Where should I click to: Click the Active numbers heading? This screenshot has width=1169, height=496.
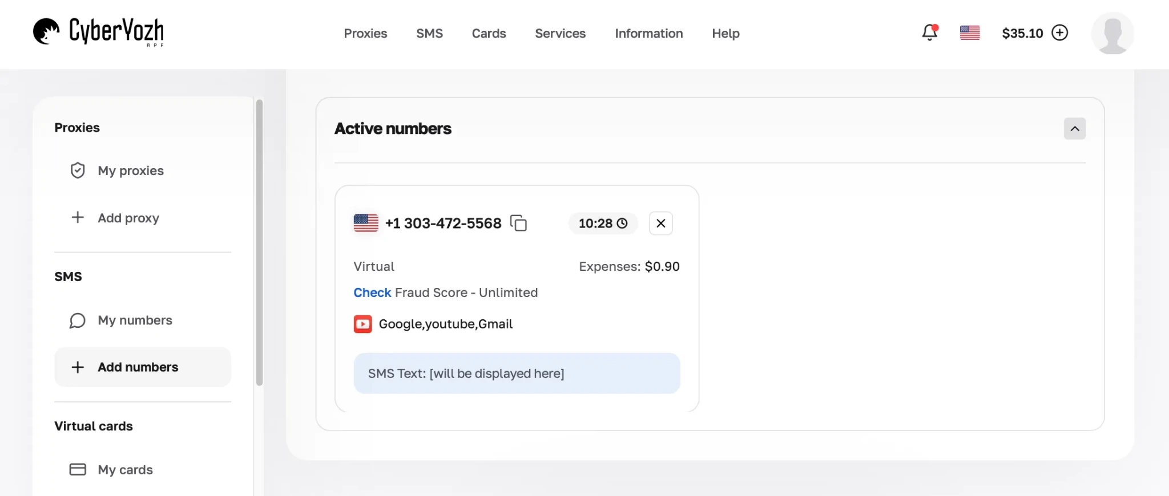[393, 129]
